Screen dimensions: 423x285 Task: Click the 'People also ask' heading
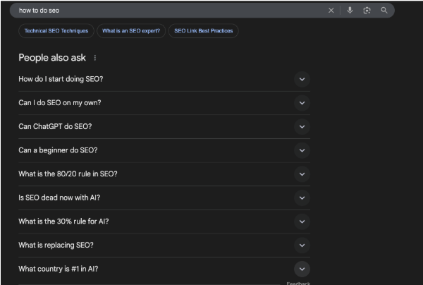click(52, 58)
